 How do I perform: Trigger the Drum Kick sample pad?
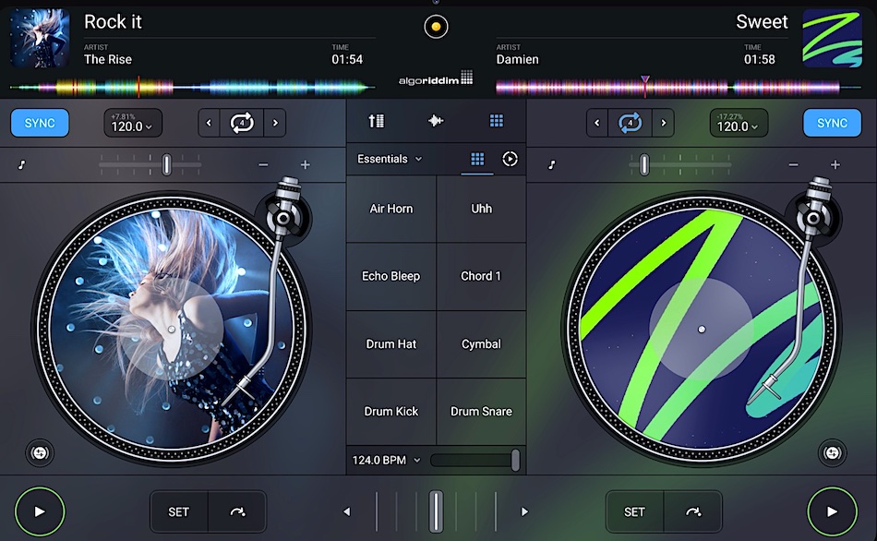pos(391,411)
